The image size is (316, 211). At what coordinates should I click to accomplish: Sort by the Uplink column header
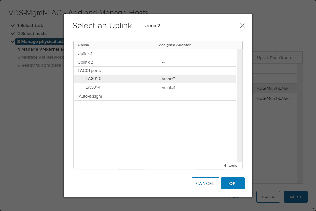(x=114, y=45)
